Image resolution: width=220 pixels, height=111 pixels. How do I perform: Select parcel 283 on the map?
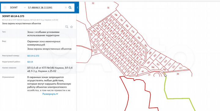point(120,53)
